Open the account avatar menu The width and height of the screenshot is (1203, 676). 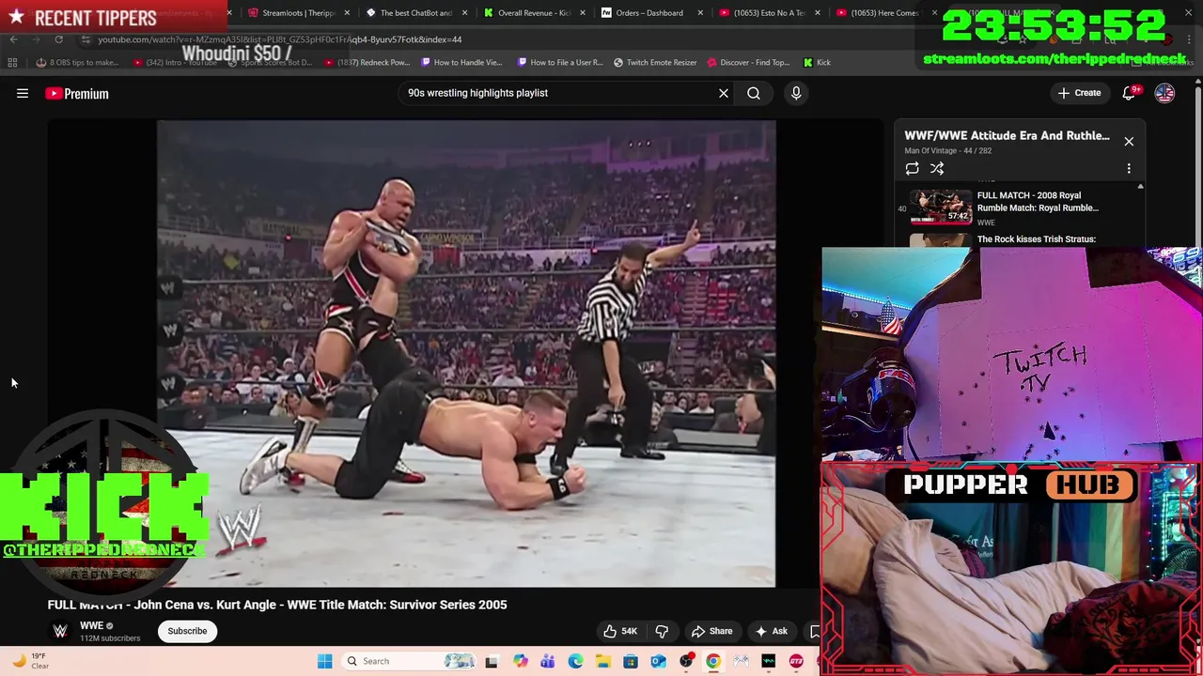click(1164, 93)
